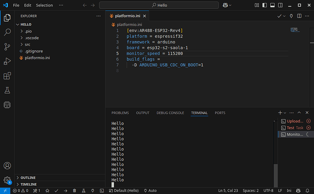The width and height of the screenshot is (314, 194).
Task: Click the plug icon in editor toolbar
Action: point(291,16)
